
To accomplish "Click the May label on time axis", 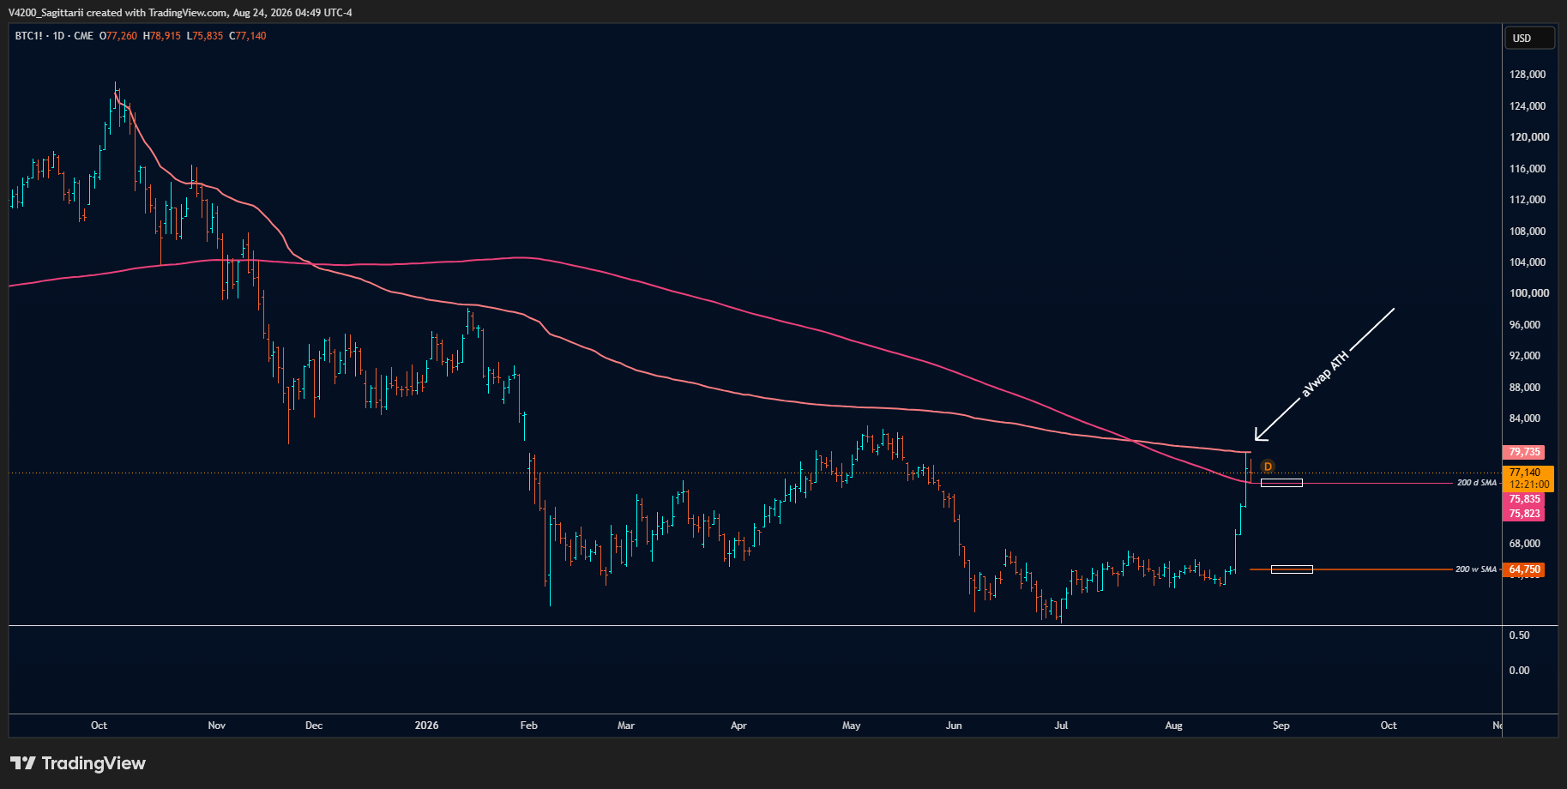I will tap(851, 726).
